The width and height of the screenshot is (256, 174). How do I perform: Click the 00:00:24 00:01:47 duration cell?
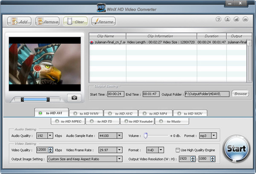click(x=212, y=42)
